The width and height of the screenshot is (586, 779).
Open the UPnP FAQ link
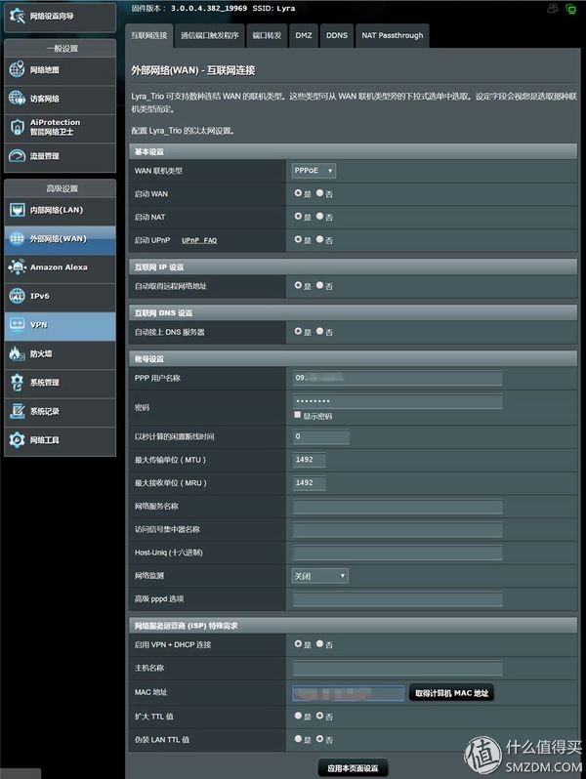pos(199,240)
